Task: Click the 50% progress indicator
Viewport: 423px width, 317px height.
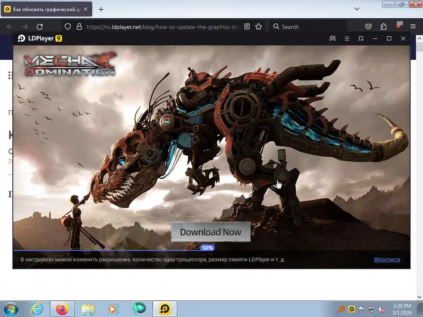Action: pyautogui.click(x=207, y=248)
